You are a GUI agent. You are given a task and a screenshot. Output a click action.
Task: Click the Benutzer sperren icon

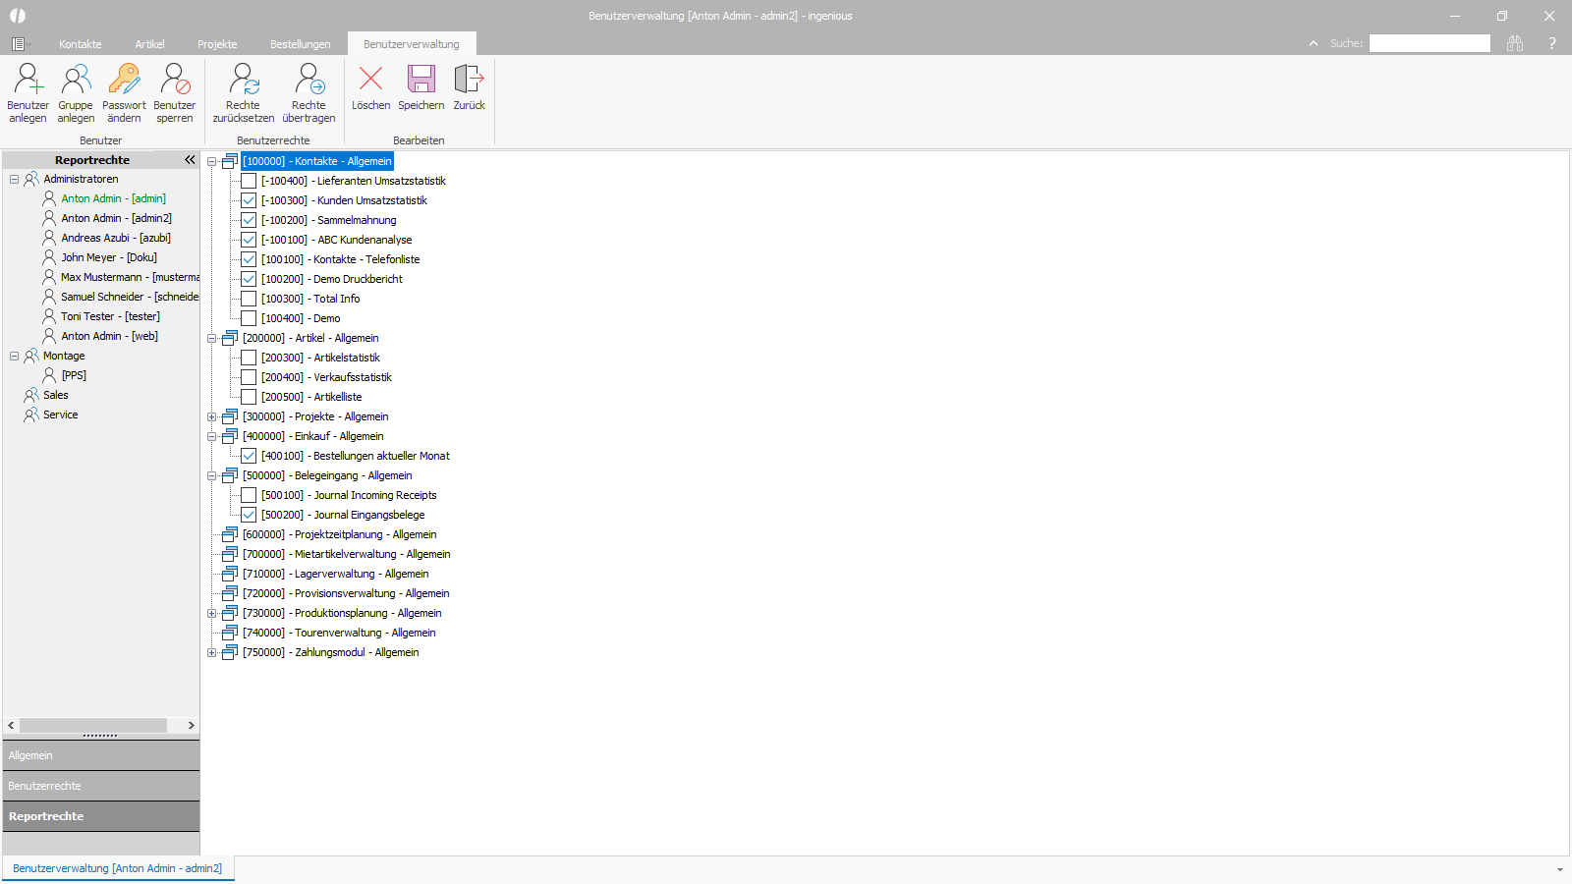point(175,79)
